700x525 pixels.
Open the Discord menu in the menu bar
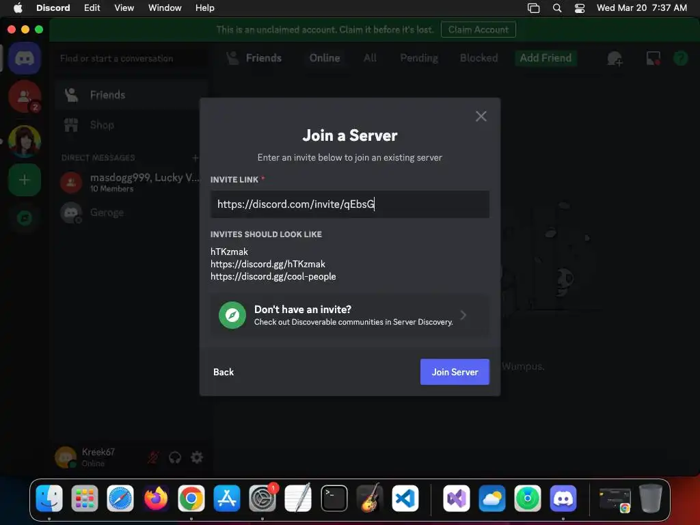tap(53, 8)
